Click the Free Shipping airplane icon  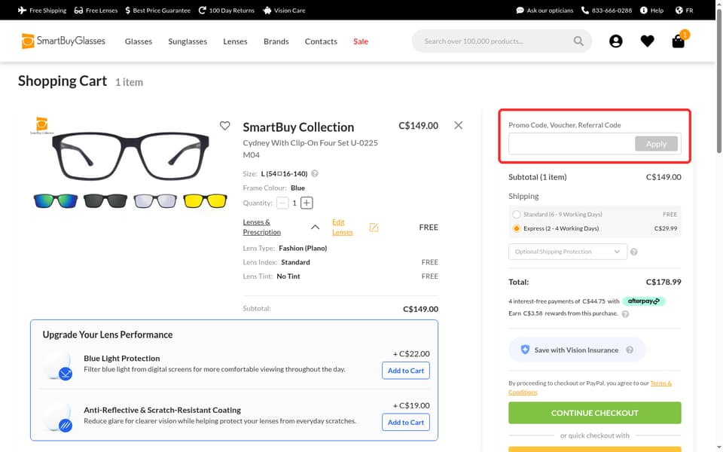pos(22,10)
